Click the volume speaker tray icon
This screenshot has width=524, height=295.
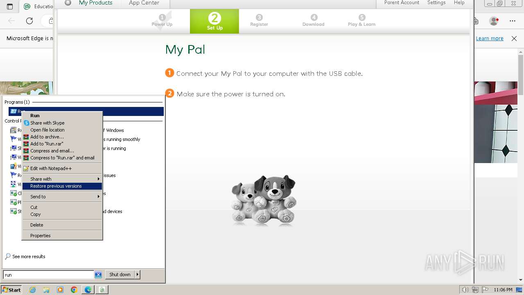(465, 290)
